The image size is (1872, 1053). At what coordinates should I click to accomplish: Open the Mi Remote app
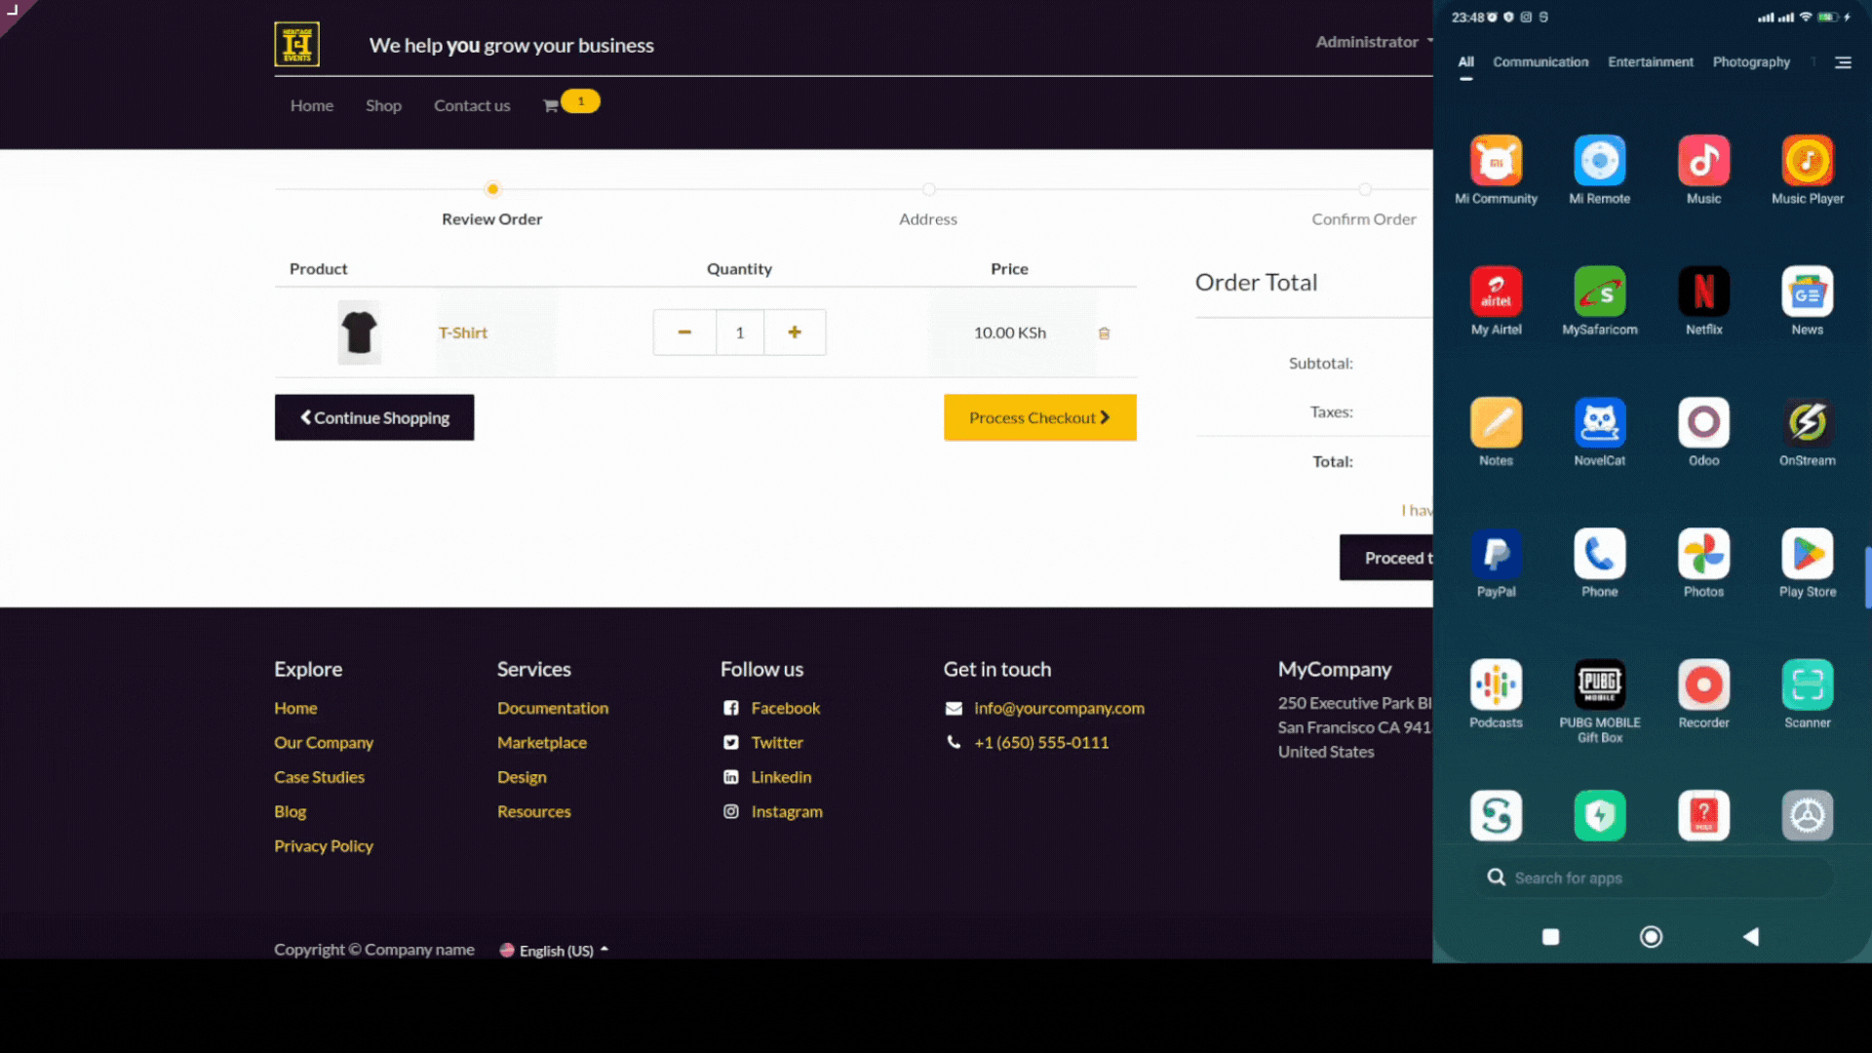(x=1599, y=161)
